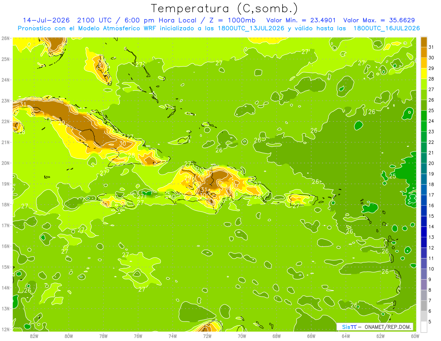This screenshot has width=441, height=341.
Task: Click the "82W" longitude axis label
Action: [x=34, y=336]
